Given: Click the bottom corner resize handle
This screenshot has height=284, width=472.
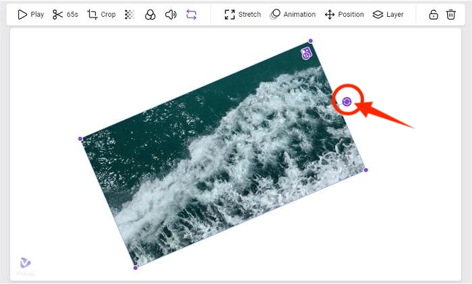Looking at the screenshot, I should tap(136, 267).
